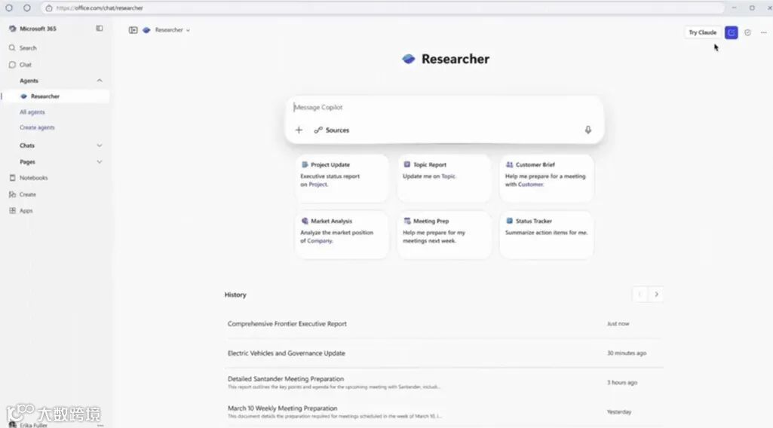Click the browser back button
Screen dimensions: 773x428
pos(9,8)
